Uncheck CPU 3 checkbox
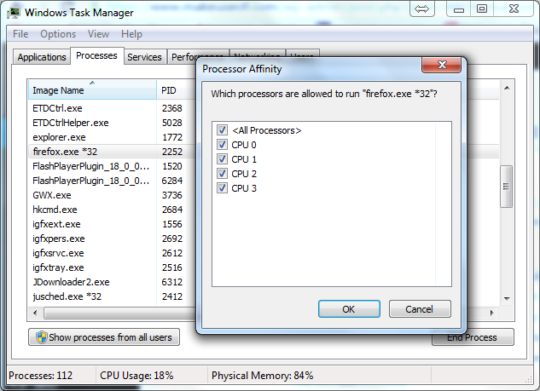This screenshot has width=540, height=391. click(222, 187)
